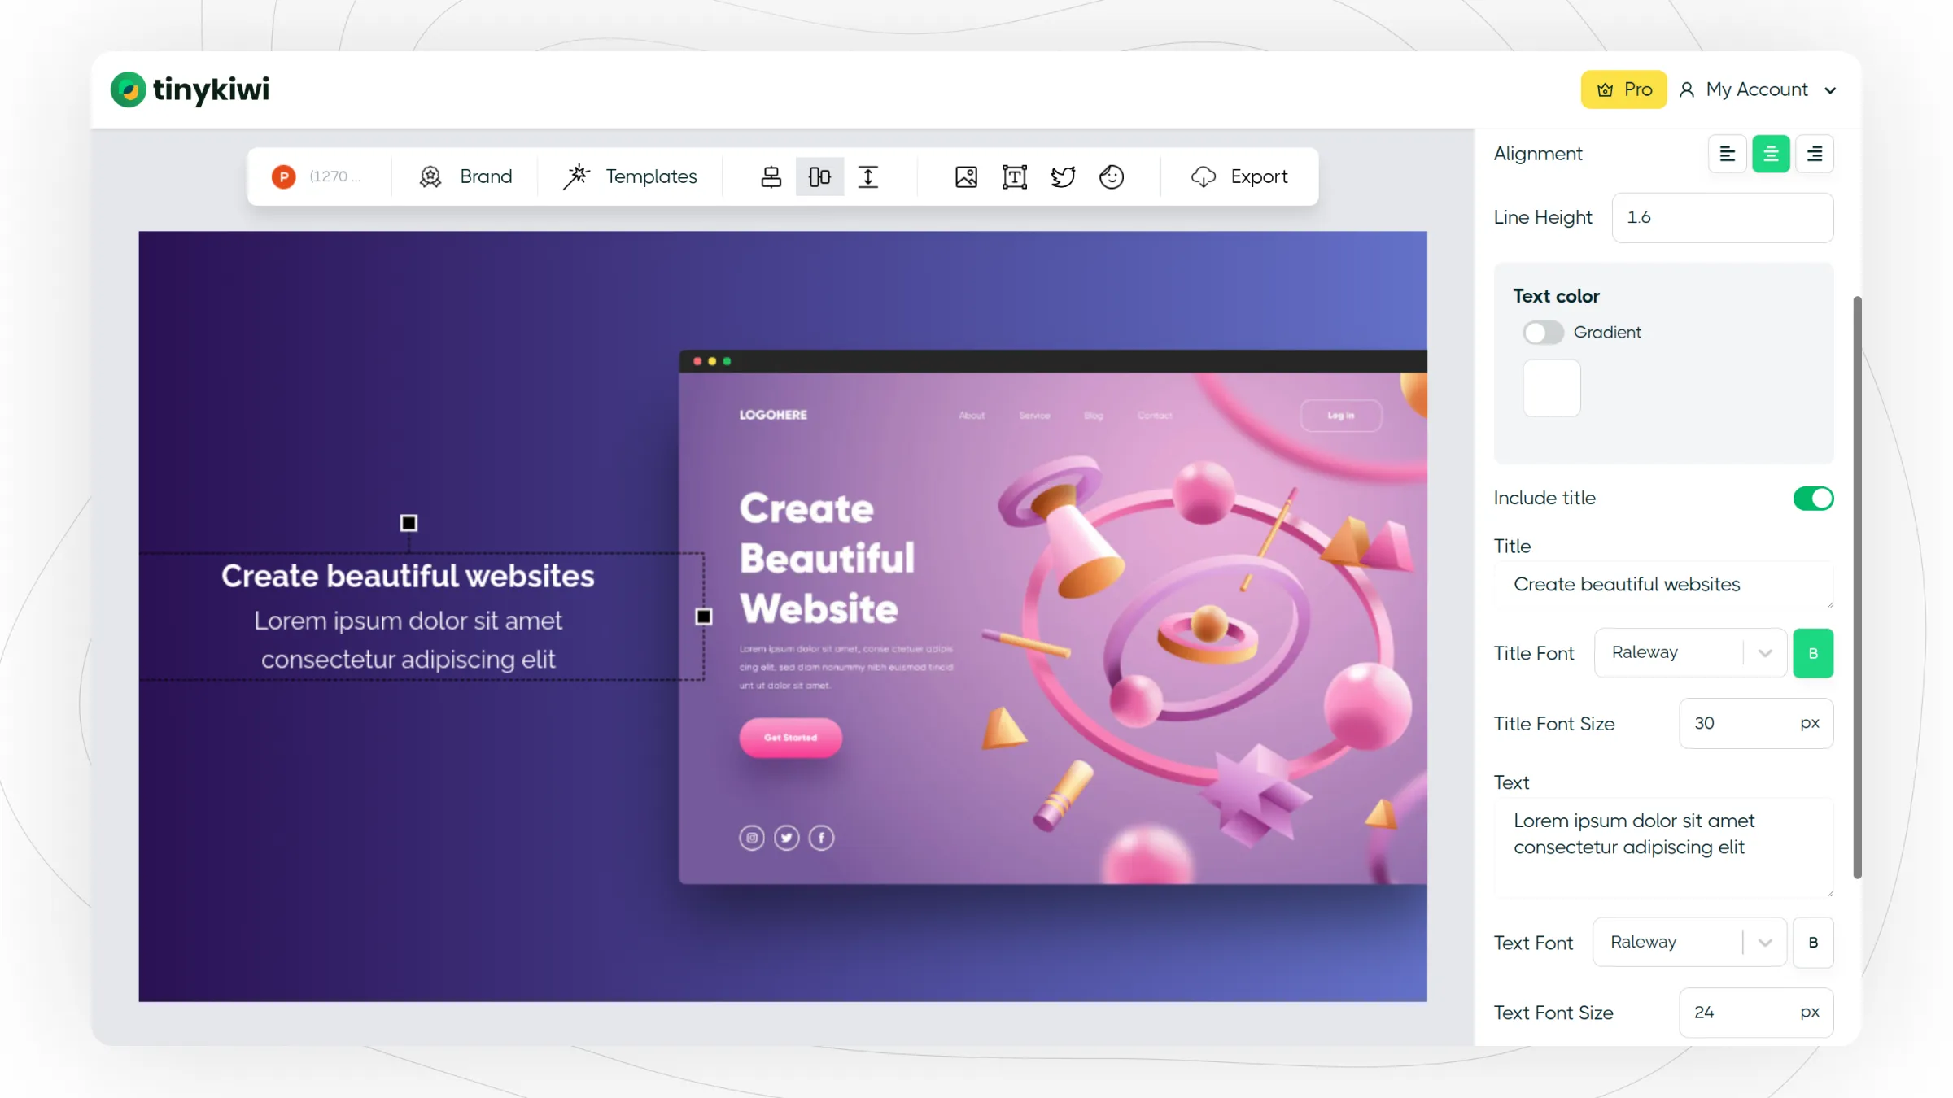The image size is (1953, 1098).
Task: Open the Title Font Raleway dropdown
Action: click(1690, 652)
